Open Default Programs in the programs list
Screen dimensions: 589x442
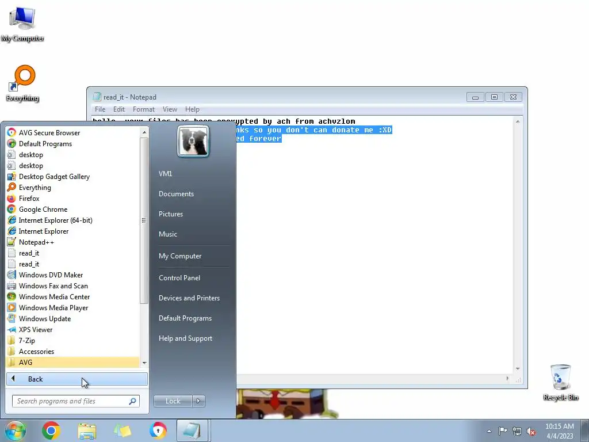click(72, 143)
